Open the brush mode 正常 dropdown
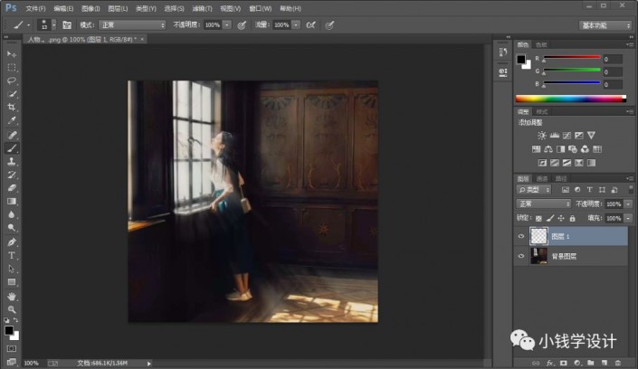Viewport: 638px width, 369px height. 131,24
